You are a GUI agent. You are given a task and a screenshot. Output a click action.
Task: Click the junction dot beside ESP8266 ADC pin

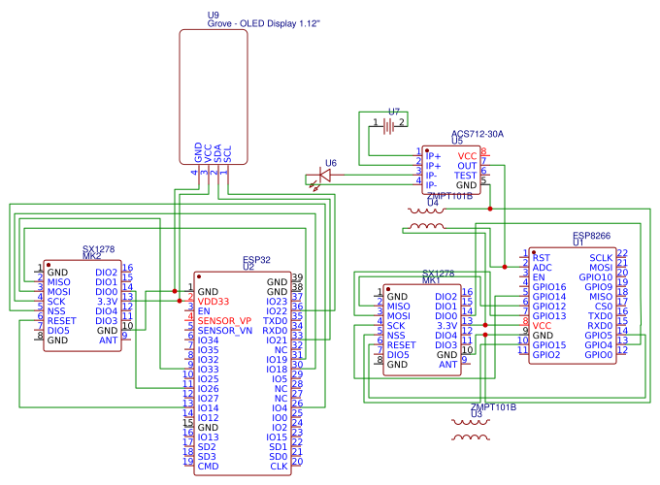click(505, 267)
